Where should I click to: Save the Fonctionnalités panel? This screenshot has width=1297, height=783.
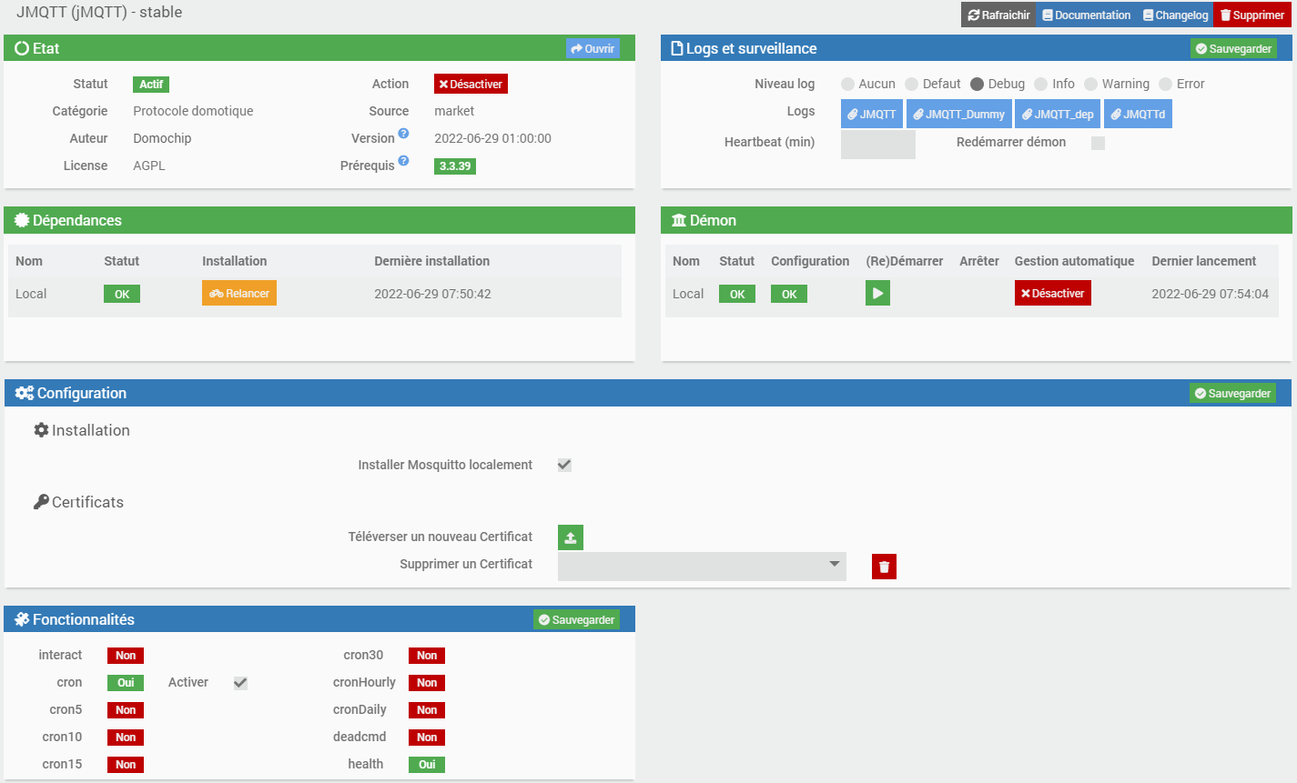(x=576, y=619)
